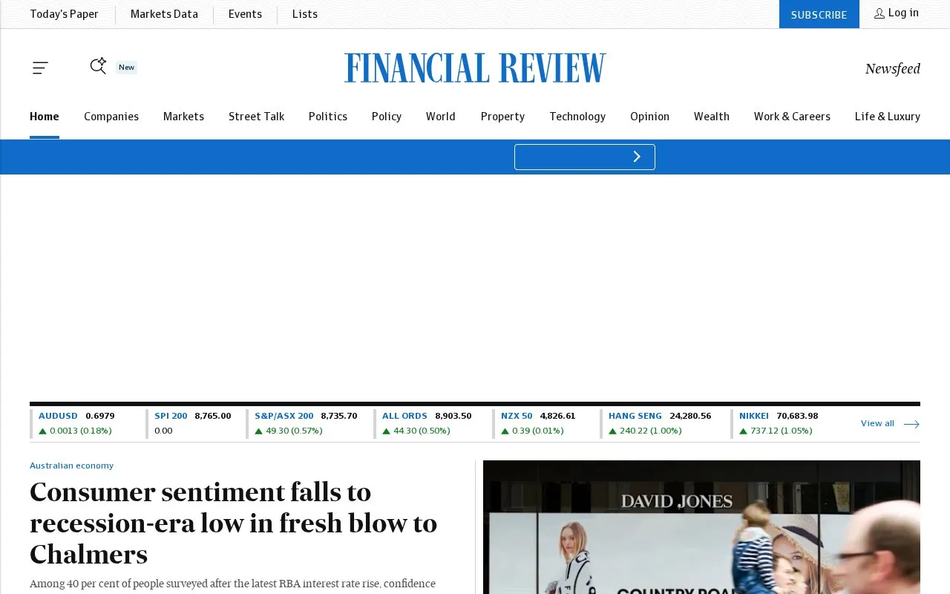
Task: Open the Newsfeed link
Action: tap(893, 68)
